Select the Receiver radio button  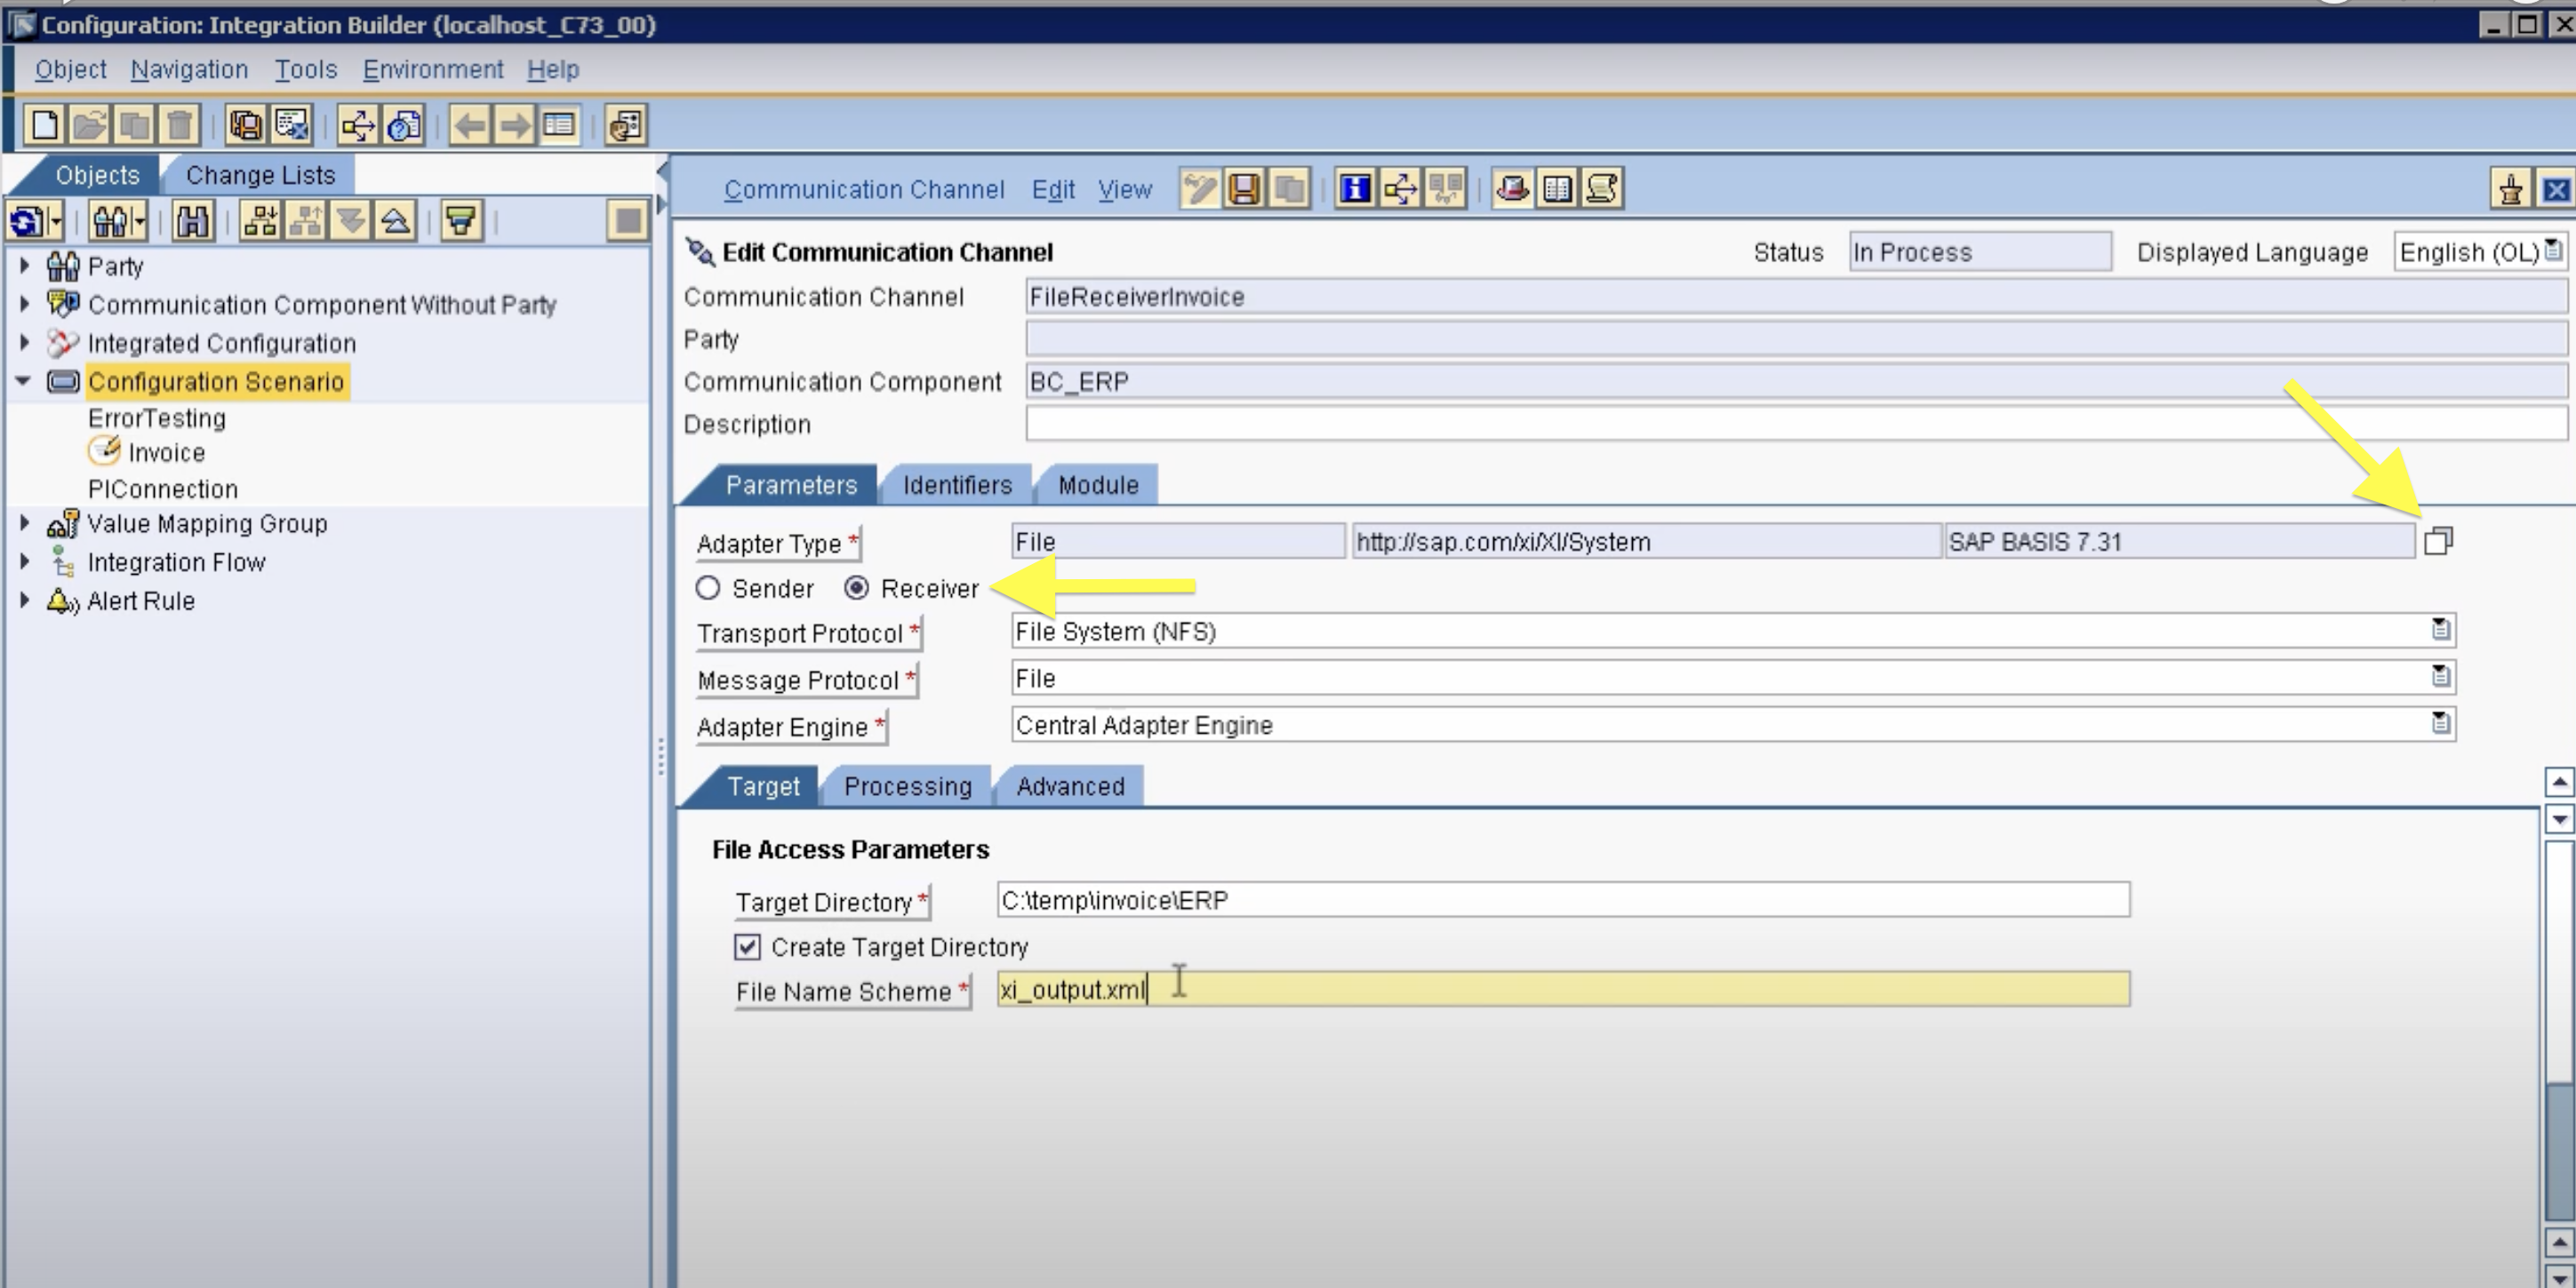[857, 587]
